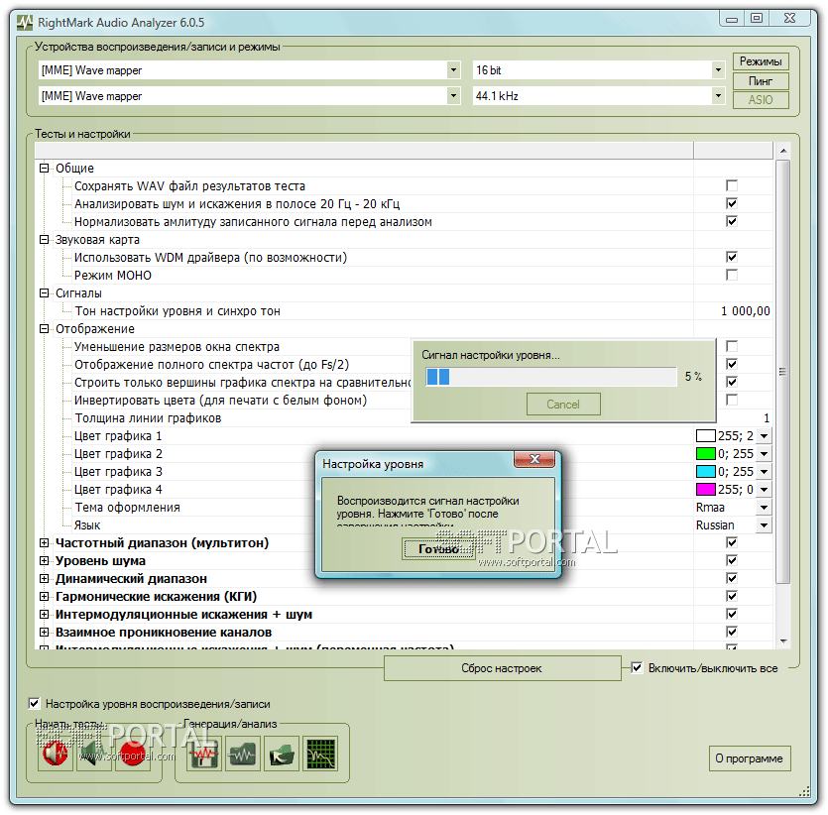828x815 pixels.
Task: Expand Уровень шума settings
Action: tap(45, 560)
